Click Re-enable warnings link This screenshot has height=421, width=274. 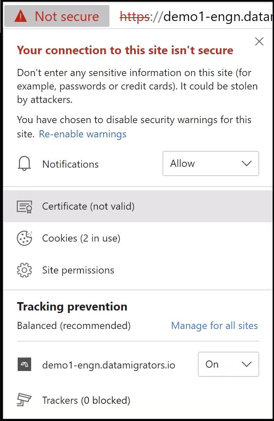coord(82,134)
